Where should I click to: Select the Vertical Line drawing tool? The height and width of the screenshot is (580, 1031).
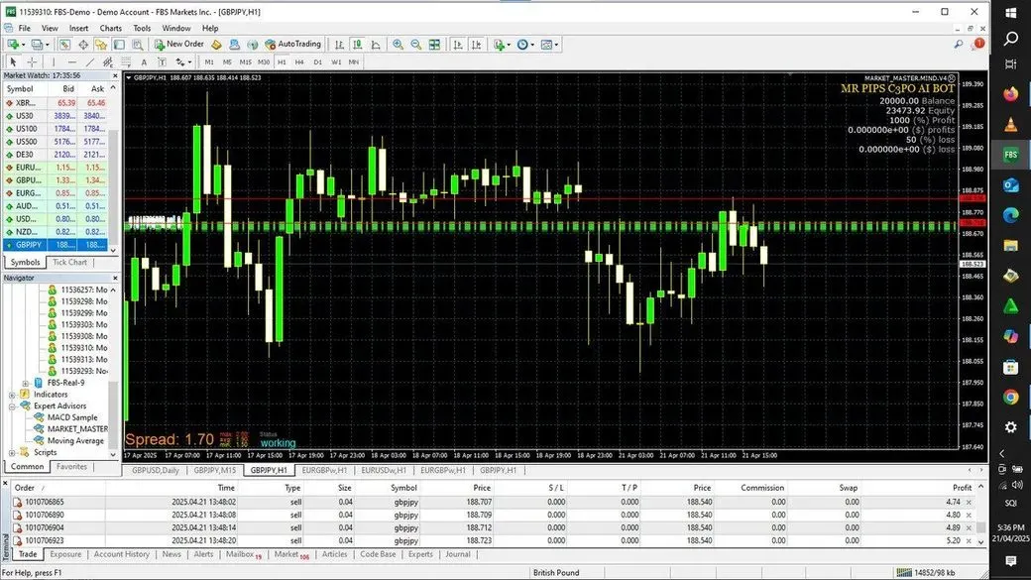[x=54, y=61]
